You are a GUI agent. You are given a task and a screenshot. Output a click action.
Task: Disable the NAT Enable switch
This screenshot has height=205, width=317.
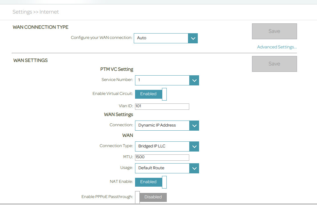click(151, 182)
